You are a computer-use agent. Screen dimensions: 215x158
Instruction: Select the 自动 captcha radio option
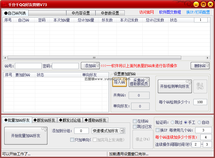[199, 122]
